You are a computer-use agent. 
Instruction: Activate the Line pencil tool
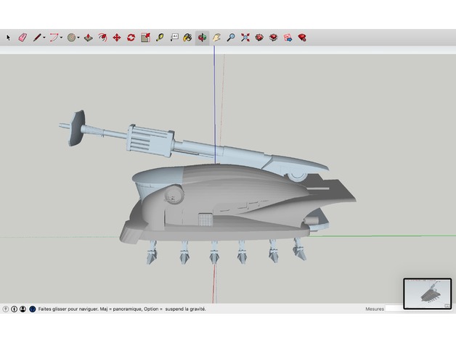pyautogui.click(x=36, y=37)
